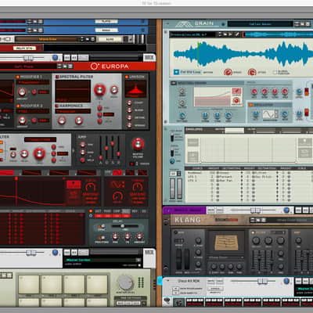Screen dimensions: 313x313
Task: Open the Klang instrument selector dropdown
Action: pos(226,257)
